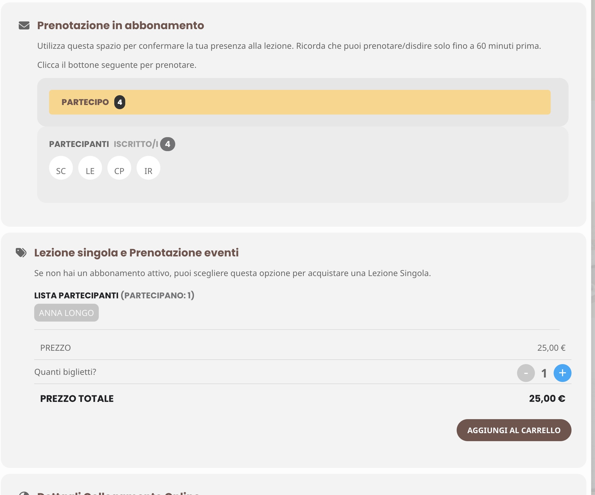Viewport: 595px width, 495px height.
Task: Click the ANNA LONGO participant tag
Action: click(66, 313)
